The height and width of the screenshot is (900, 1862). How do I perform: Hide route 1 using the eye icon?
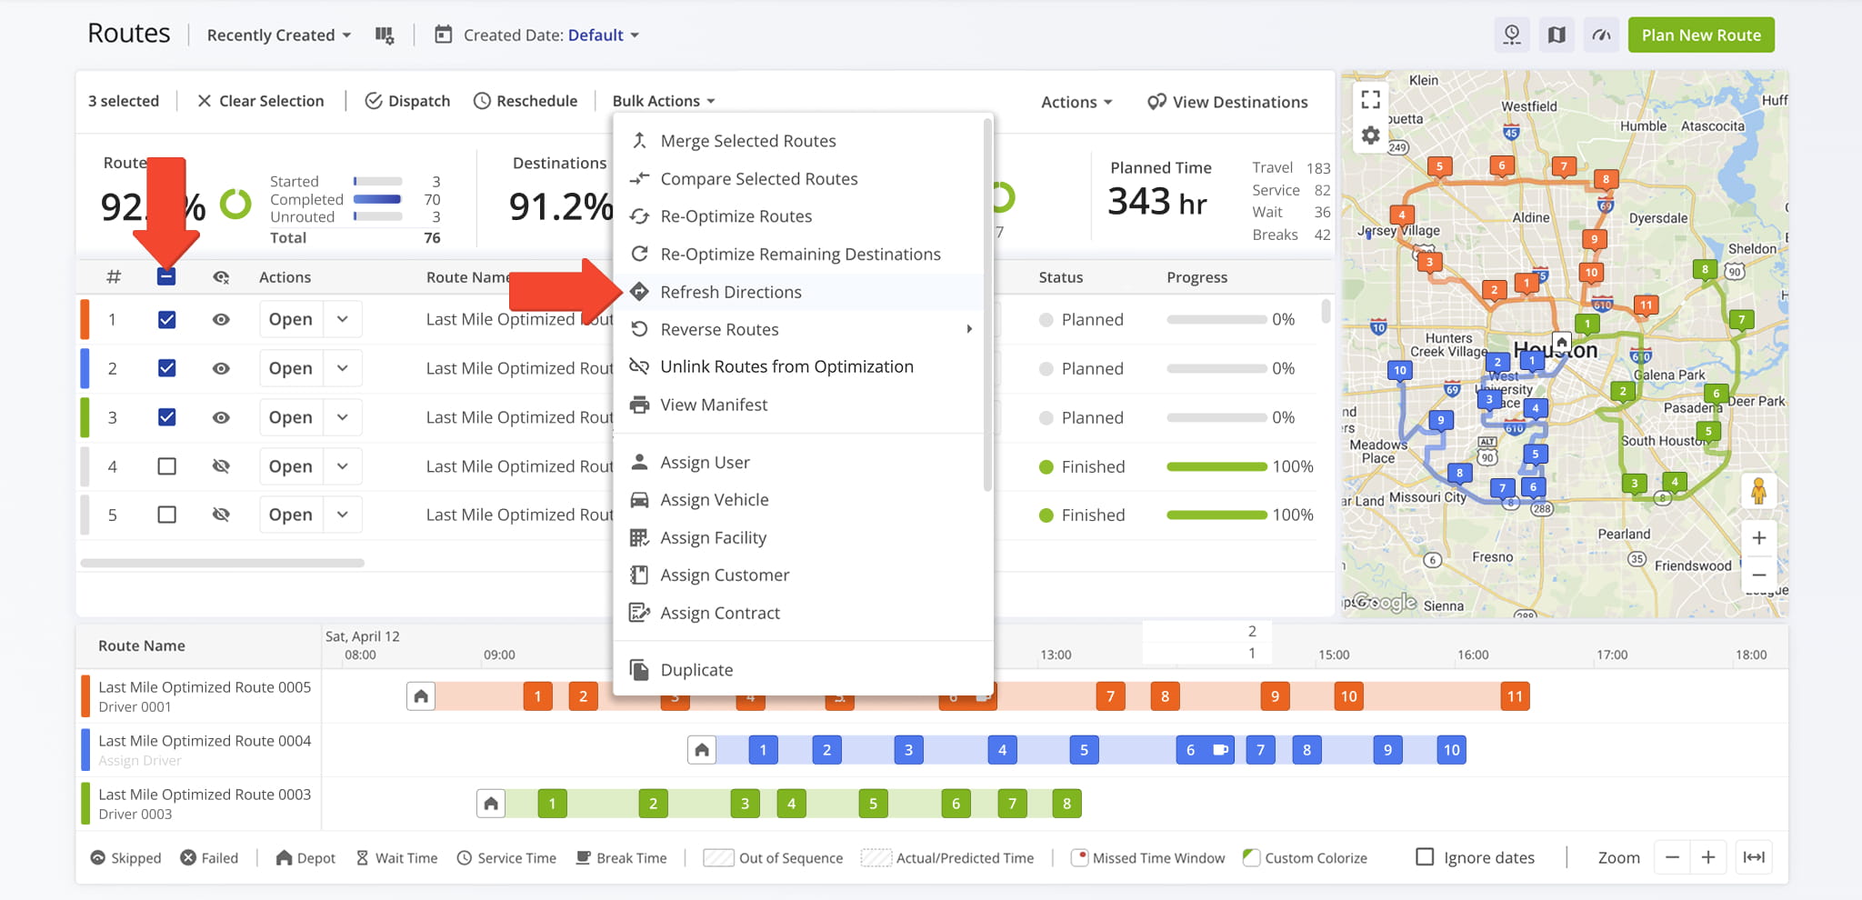221,320
